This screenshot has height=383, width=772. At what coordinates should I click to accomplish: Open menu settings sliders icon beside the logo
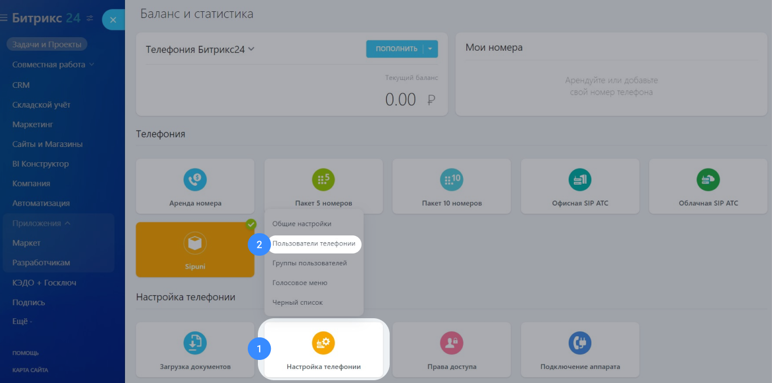(x=90, y=19)
